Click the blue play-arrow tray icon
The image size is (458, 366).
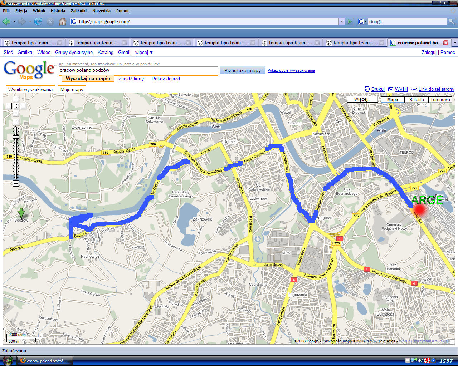433,361
